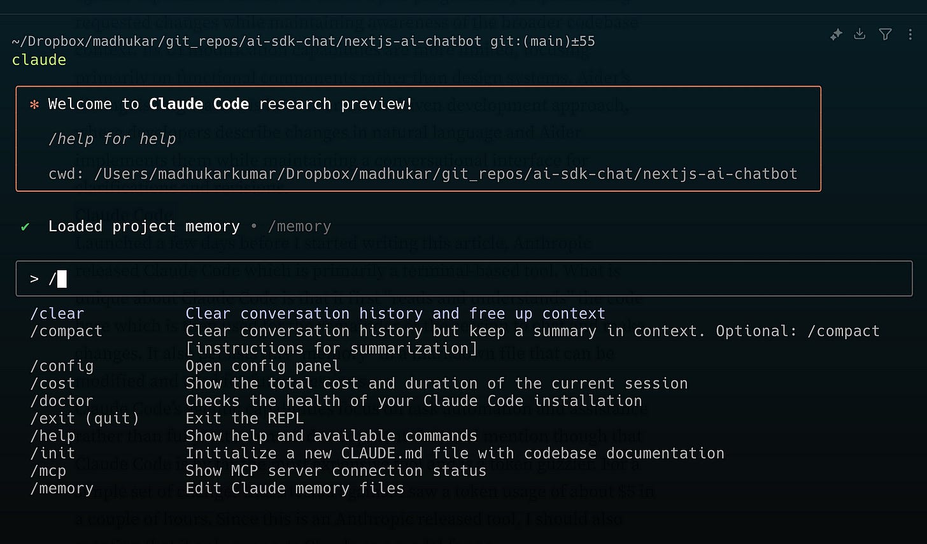Select the /init command
Screen dimensions: 927x544
click(x=53, y=454)
